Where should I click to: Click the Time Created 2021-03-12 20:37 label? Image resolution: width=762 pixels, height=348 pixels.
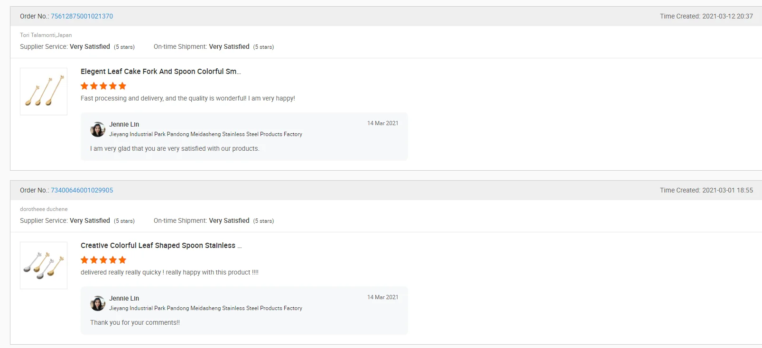coord(706,16)
